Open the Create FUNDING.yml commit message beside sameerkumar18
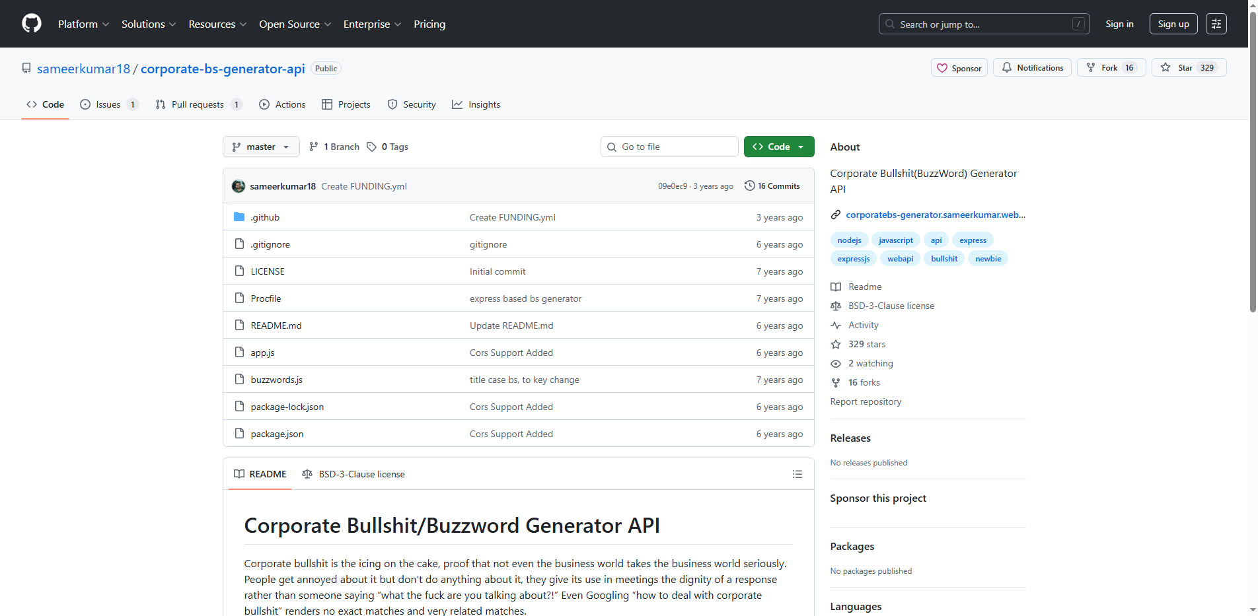 click(x=364, y=186)
